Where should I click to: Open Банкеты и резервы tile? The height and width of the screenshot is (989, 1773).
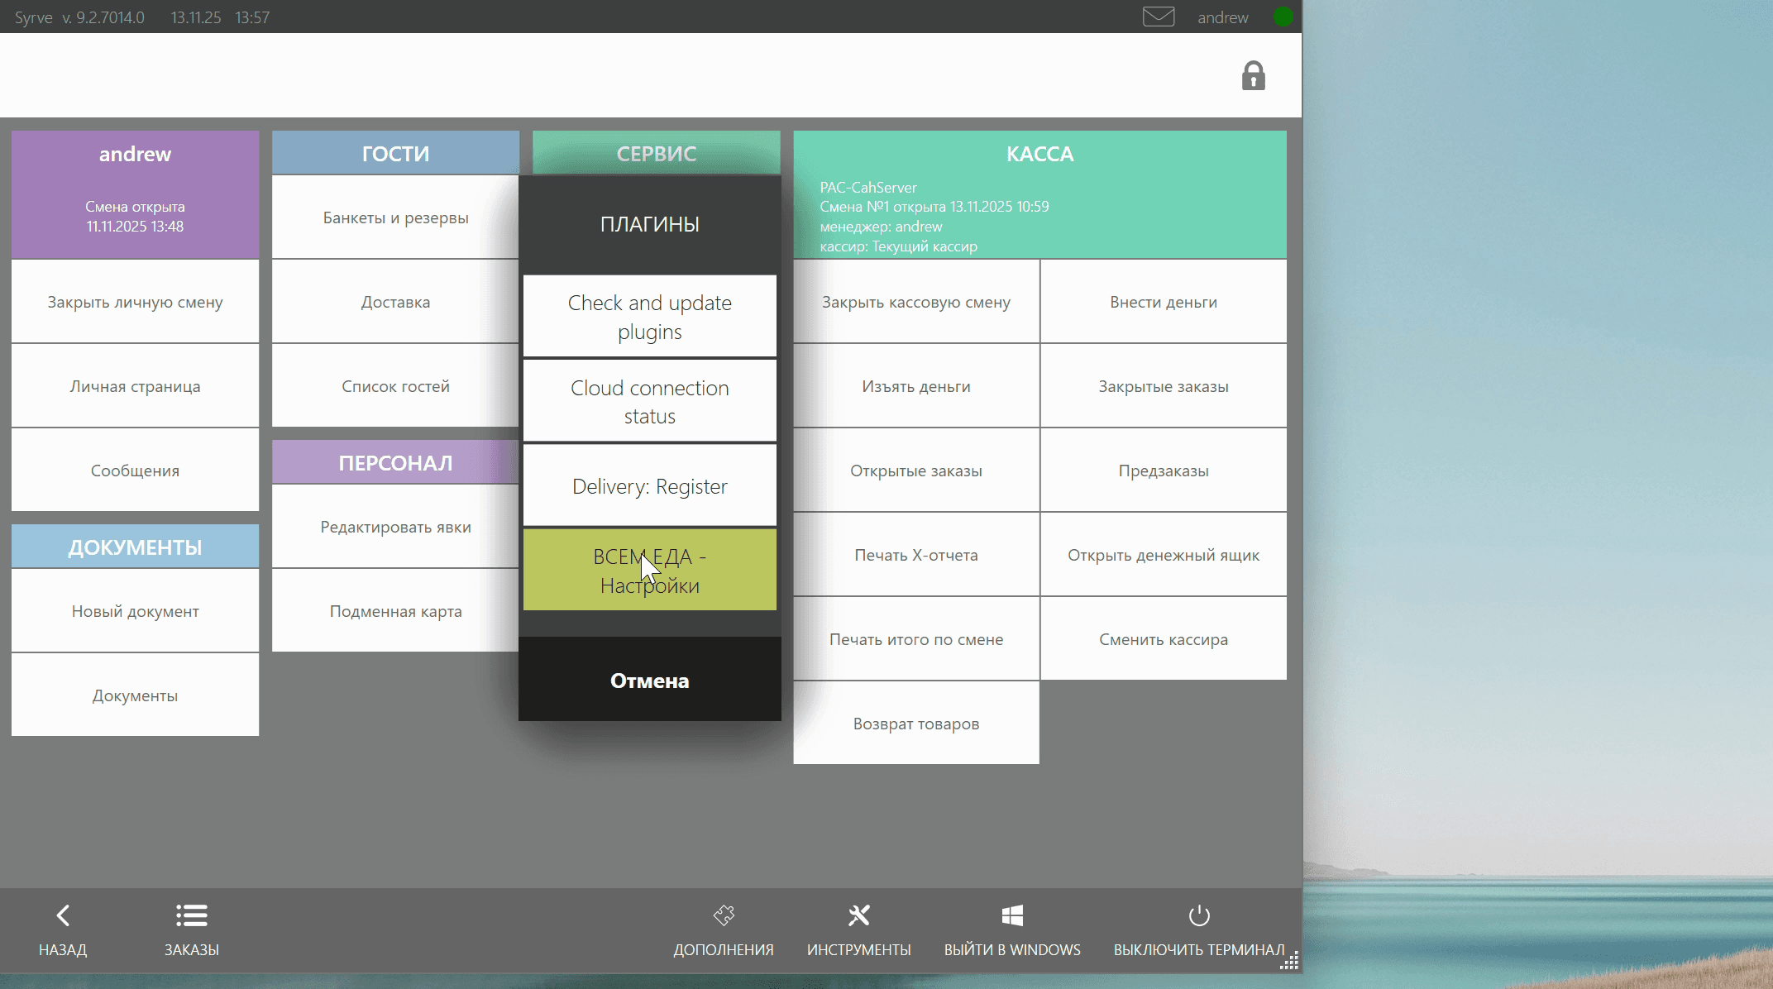point(395,217)
